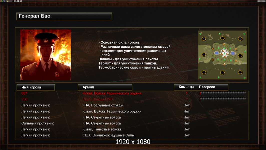Select the empty right-middle start slot on minimap
Viewport: 266px width, 150px height.
pyautogui.click(x=240, y=55)
